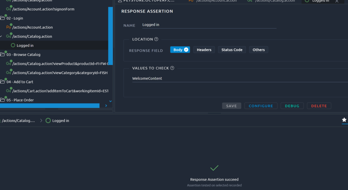Click the WelcomeContent value input field
This screenshot has height=190, width=348.
238,79
